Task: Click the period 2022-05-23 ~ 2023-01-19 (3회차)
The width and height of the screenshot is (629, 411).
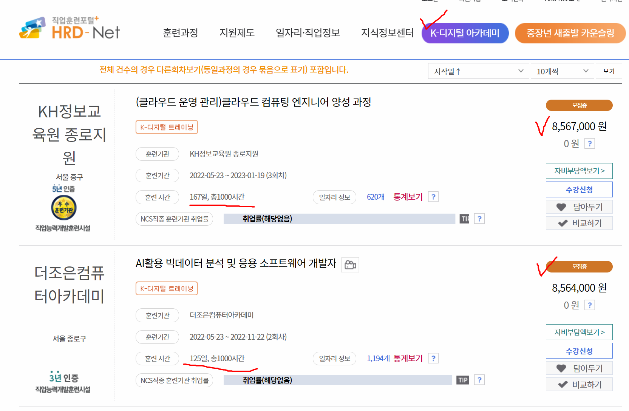Action: pyautogui.click(x=238, y=175)
